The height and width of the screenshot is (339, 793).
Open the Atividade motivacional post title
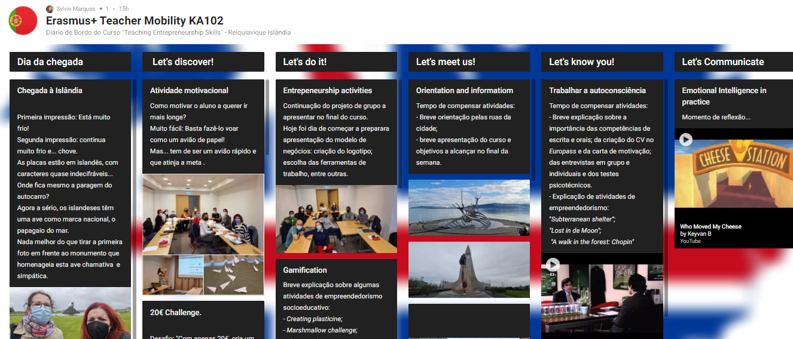point(189,91)
